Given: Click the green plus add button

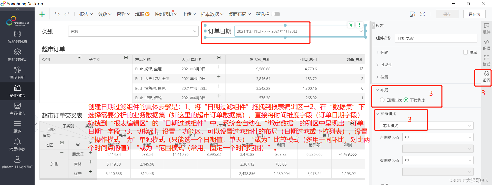Looking at the screenshot, I should click(42, 14).
